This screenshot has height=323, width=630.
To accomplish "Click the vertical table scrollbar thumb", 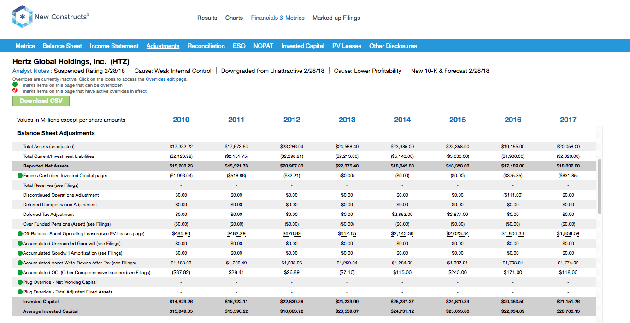I will point(600,187).
